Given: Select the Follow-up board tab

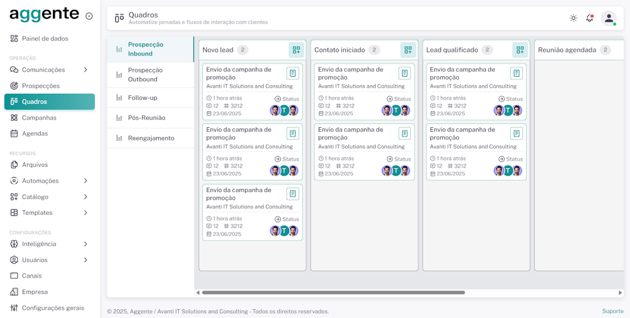Looking at the screenshot, I should point(151,98).
